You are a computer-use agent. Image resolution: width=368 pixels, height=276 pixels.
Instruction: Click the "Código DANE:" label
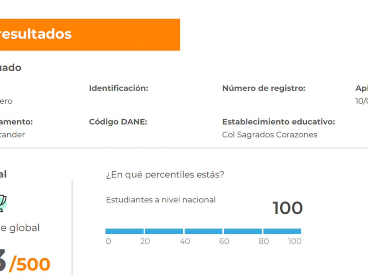(118, 122)
